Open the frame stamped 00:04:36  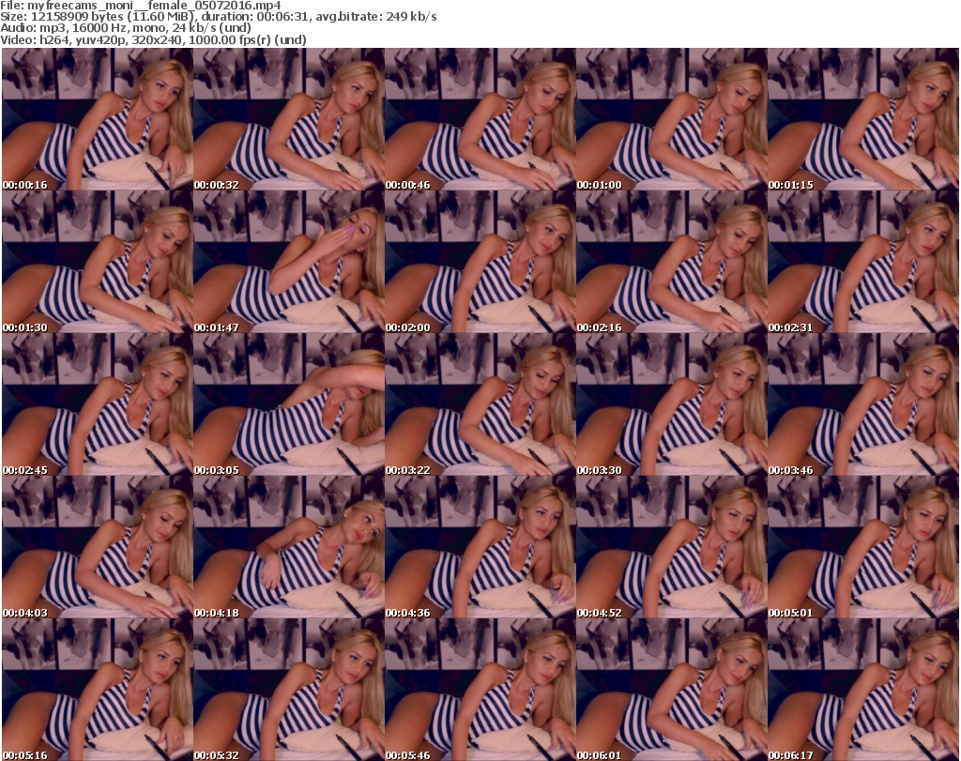[480, 547]
